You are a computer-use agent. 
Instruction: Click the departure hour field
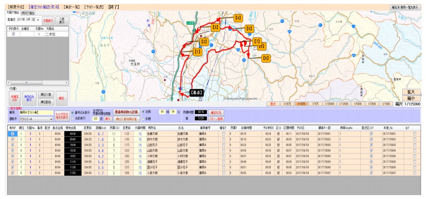click(x=162, y=112)
